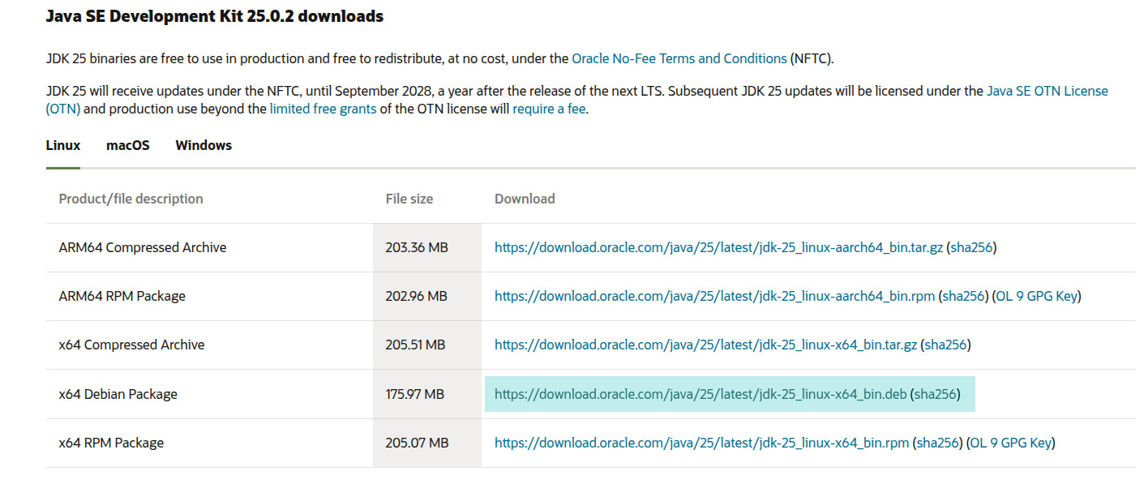The width and height of the screenshot is (1144, 484).
Task: Download the x64 Compressed Archive tar.gz
Action: click(705, 345)
